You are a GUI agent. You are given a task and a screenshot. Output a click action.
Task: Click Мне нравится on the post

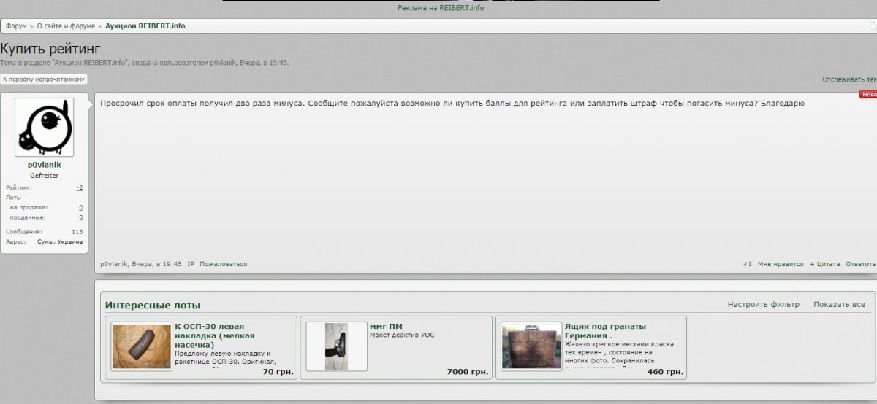click(781, 264)
